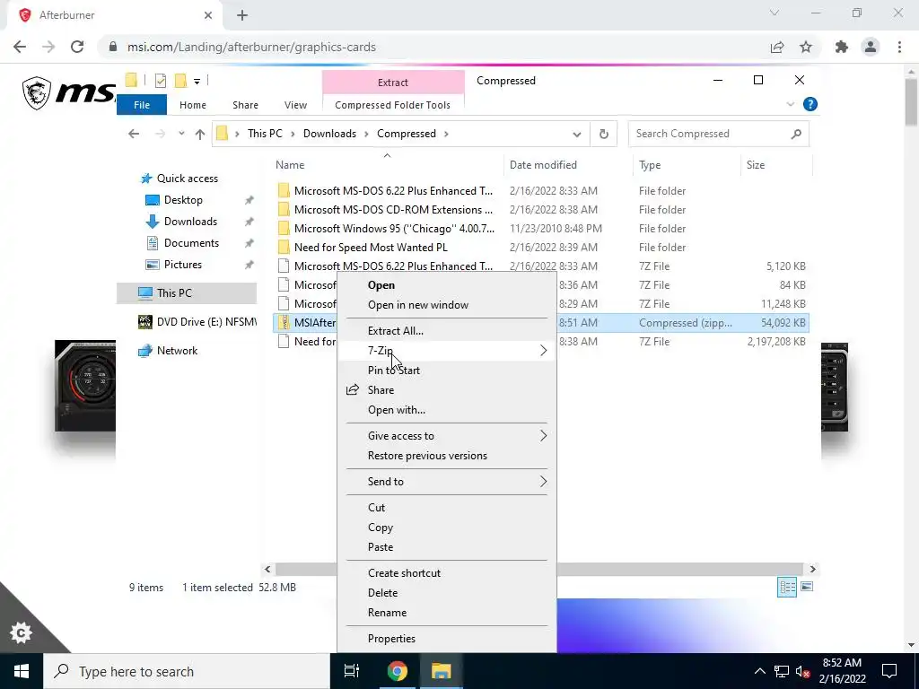Click the muted volume tray icon

[x=802, y=671]
